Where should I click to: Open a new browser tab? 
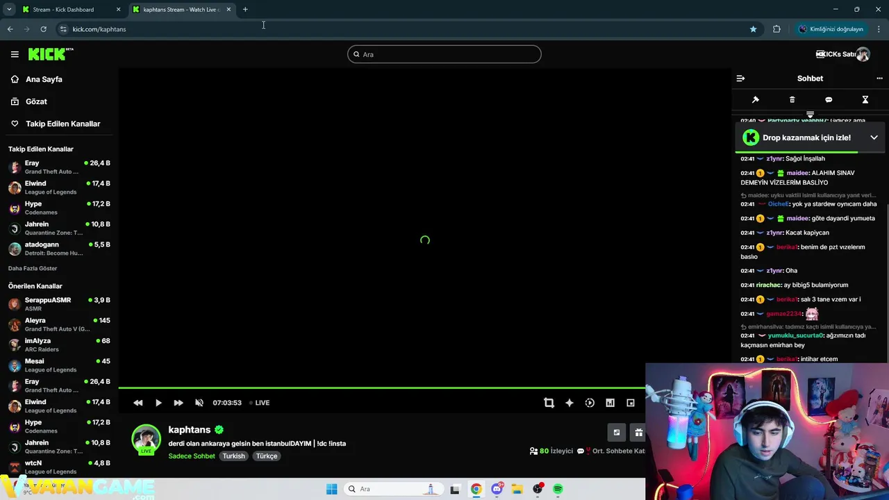[245, 10]
